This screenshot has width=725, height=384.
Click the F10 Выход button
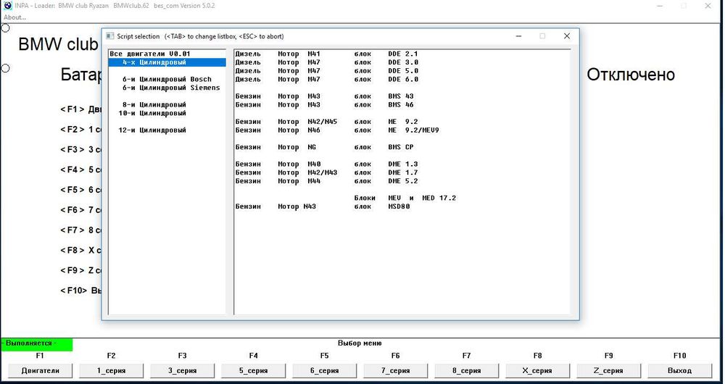tap(680, 371)
